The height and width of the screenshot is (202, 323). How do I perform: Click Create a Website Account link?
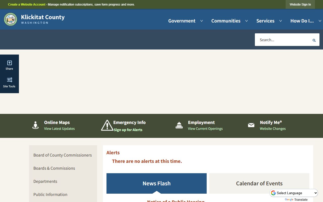pyautogui.click(x=27, y=5)
